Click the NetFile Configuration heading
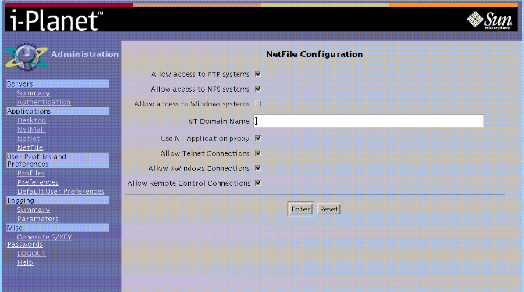 click(314, 54)
